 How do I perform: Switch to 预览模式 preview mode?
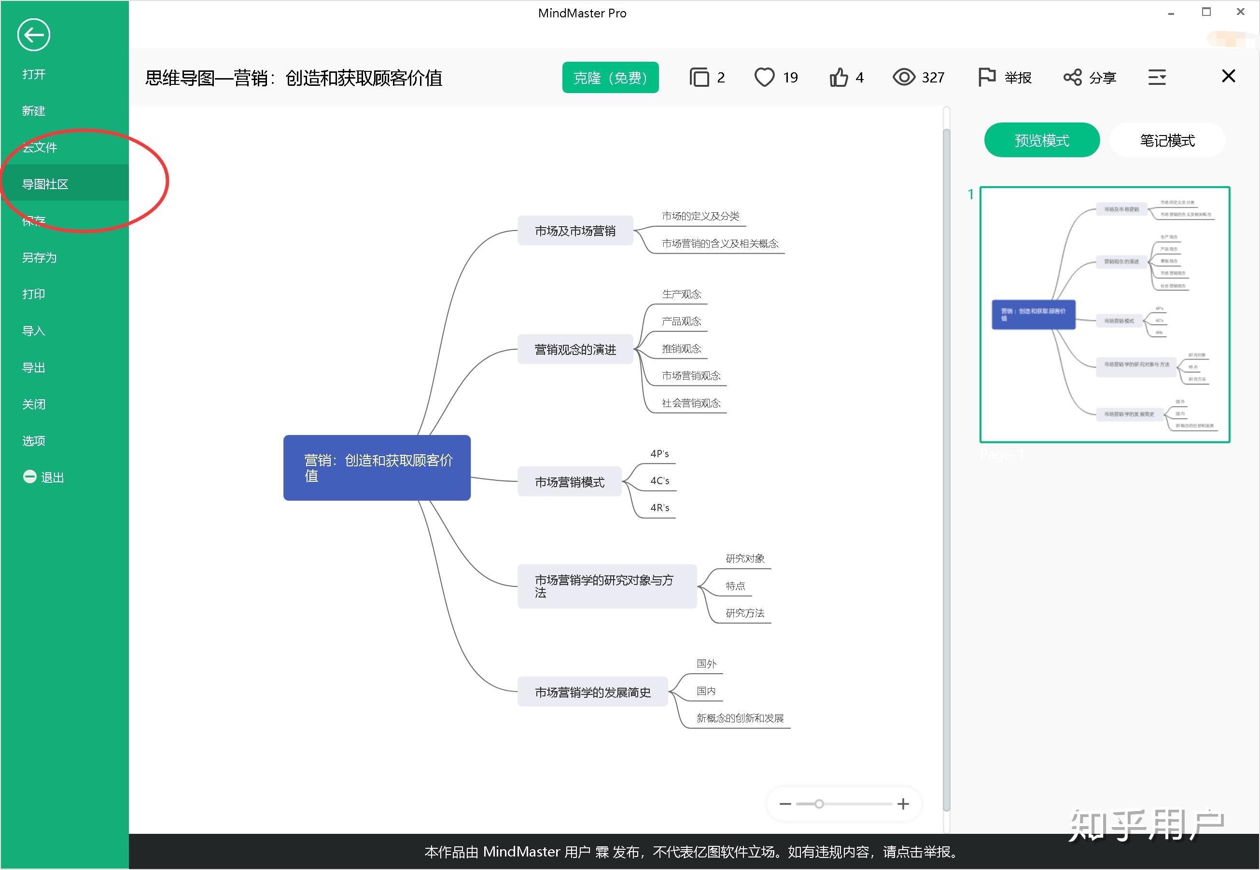click(1041, 140)
